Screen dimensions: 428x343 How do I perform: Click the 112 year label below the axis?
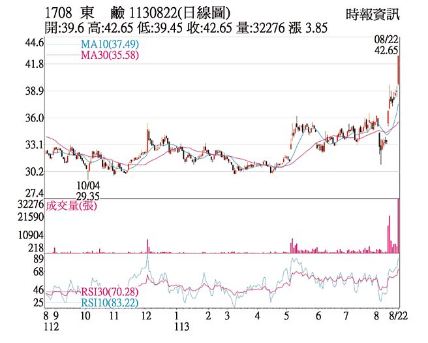[51, 327]
